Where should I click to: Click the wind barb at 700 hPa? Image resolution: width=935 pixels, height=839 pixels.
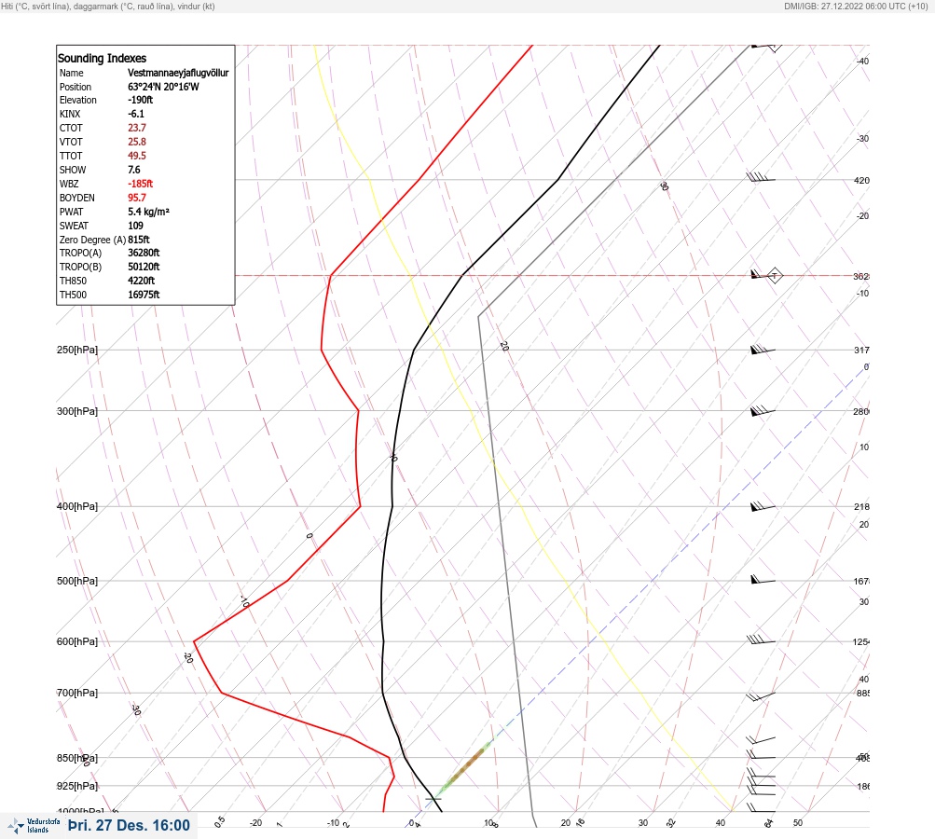click(761, 695)
